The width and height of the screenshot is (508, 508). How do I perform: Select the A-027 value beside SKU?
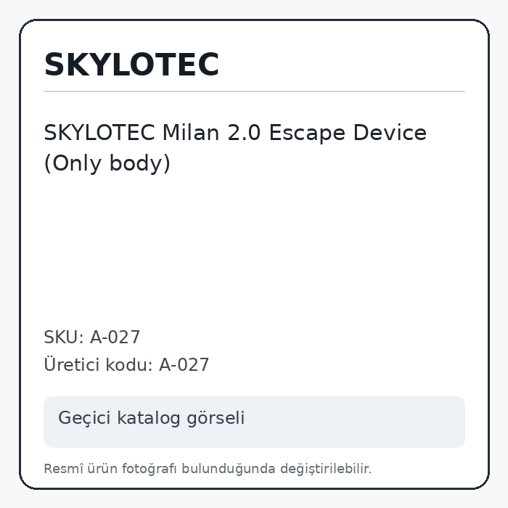[x=115, y=337]
